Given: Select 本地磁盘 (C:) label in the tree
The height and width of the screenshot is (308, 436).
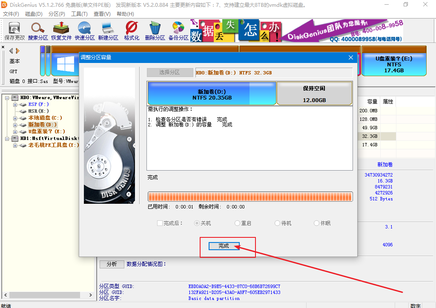Looking at the screenshot, I should point(45,118).
